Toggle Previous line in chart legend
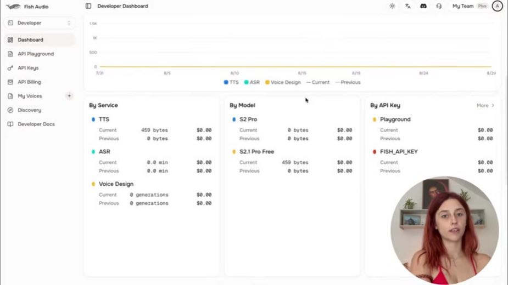This screenshot has width=508, height=285. (348, 82)
